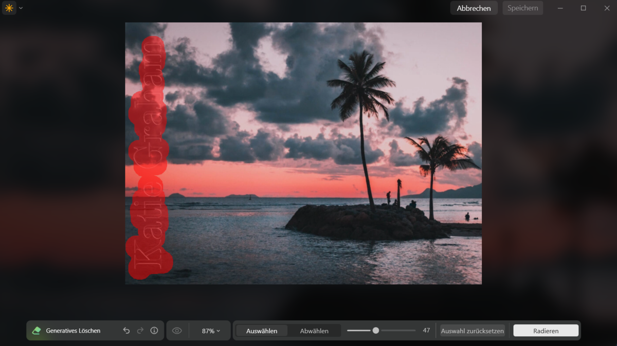
Task: Enable Auswählen selection mode
Action: [x=261, y=331]
